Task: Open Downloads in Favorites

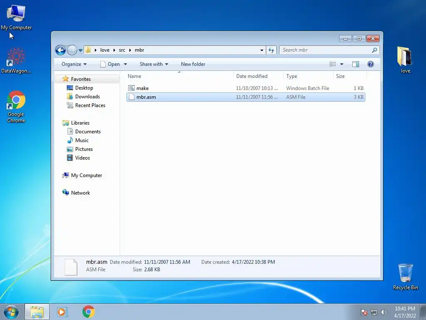Action: (87, 97)
